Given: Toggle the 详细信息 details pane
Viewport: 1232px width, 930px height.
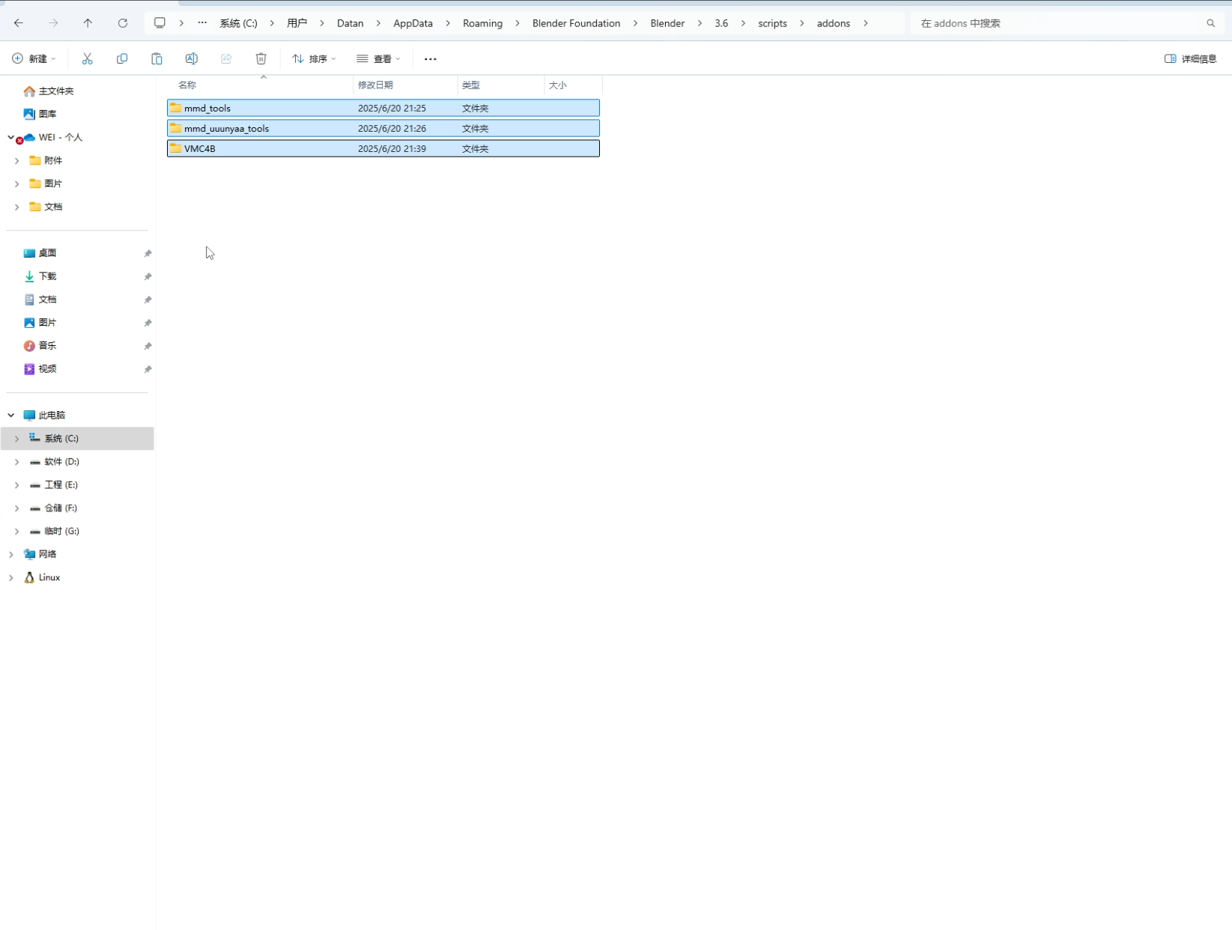Looking at the screenshot, I should pyautogui.click(x=1190, y=58).
